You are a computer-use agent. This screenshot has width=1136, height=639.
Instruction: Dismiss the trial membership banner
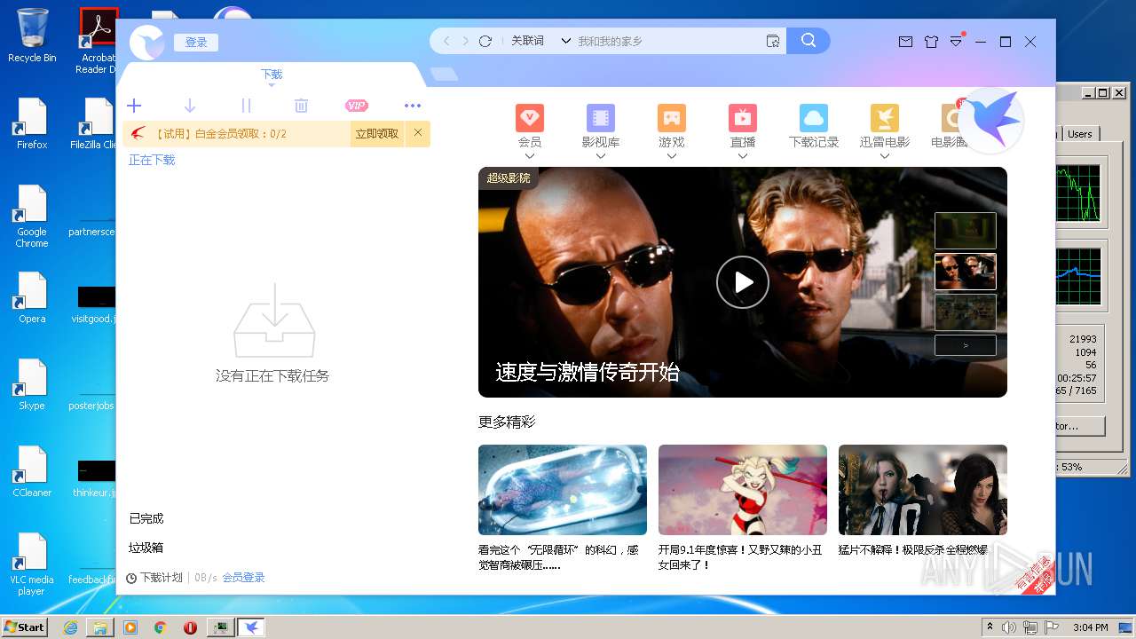pyautogui.click(x=418, y=133)
